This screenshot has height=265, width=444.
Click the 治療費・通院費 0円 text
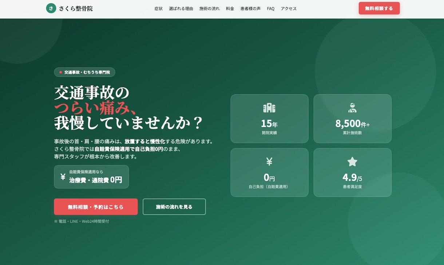click(95, 180)
